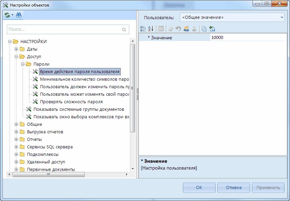290x201 pixels.
Task: Click the floppy disk with green arrow icon
Action: click(212, 29)
